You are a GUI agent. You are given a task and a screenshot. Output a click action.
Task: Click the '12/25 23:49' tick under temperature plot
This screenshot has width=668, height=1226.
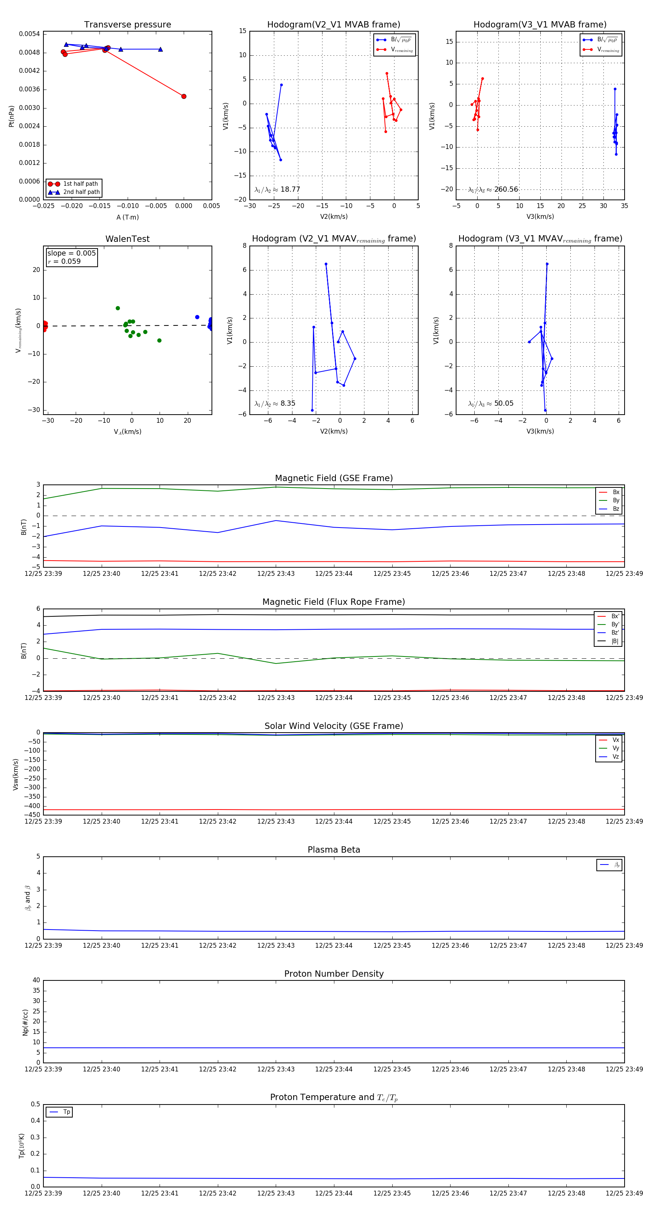pos(624,1193)
